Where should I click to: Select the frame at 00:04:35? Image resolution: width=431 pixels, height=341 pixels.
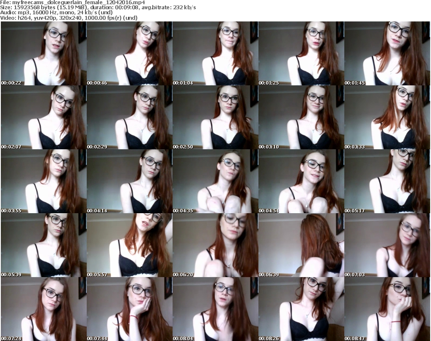point(215,182)
